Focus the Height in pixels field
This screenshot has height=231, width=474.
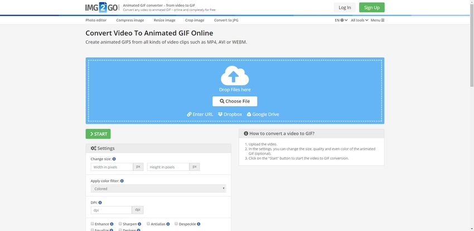(168, 167)
